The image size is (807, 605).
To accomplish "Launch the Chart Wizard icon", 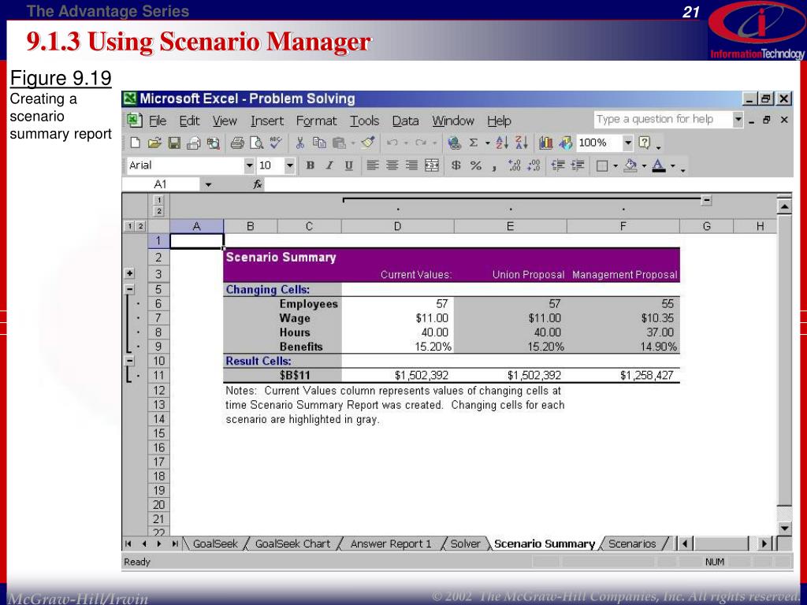I will click(x=546, y=143).
